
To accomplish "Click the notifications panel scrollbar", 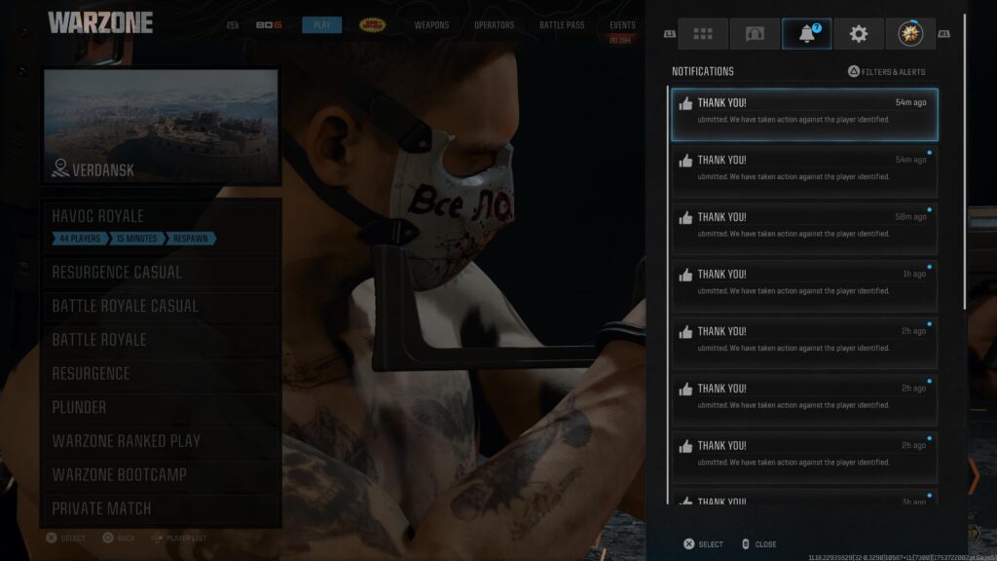I will coord(965,163).
